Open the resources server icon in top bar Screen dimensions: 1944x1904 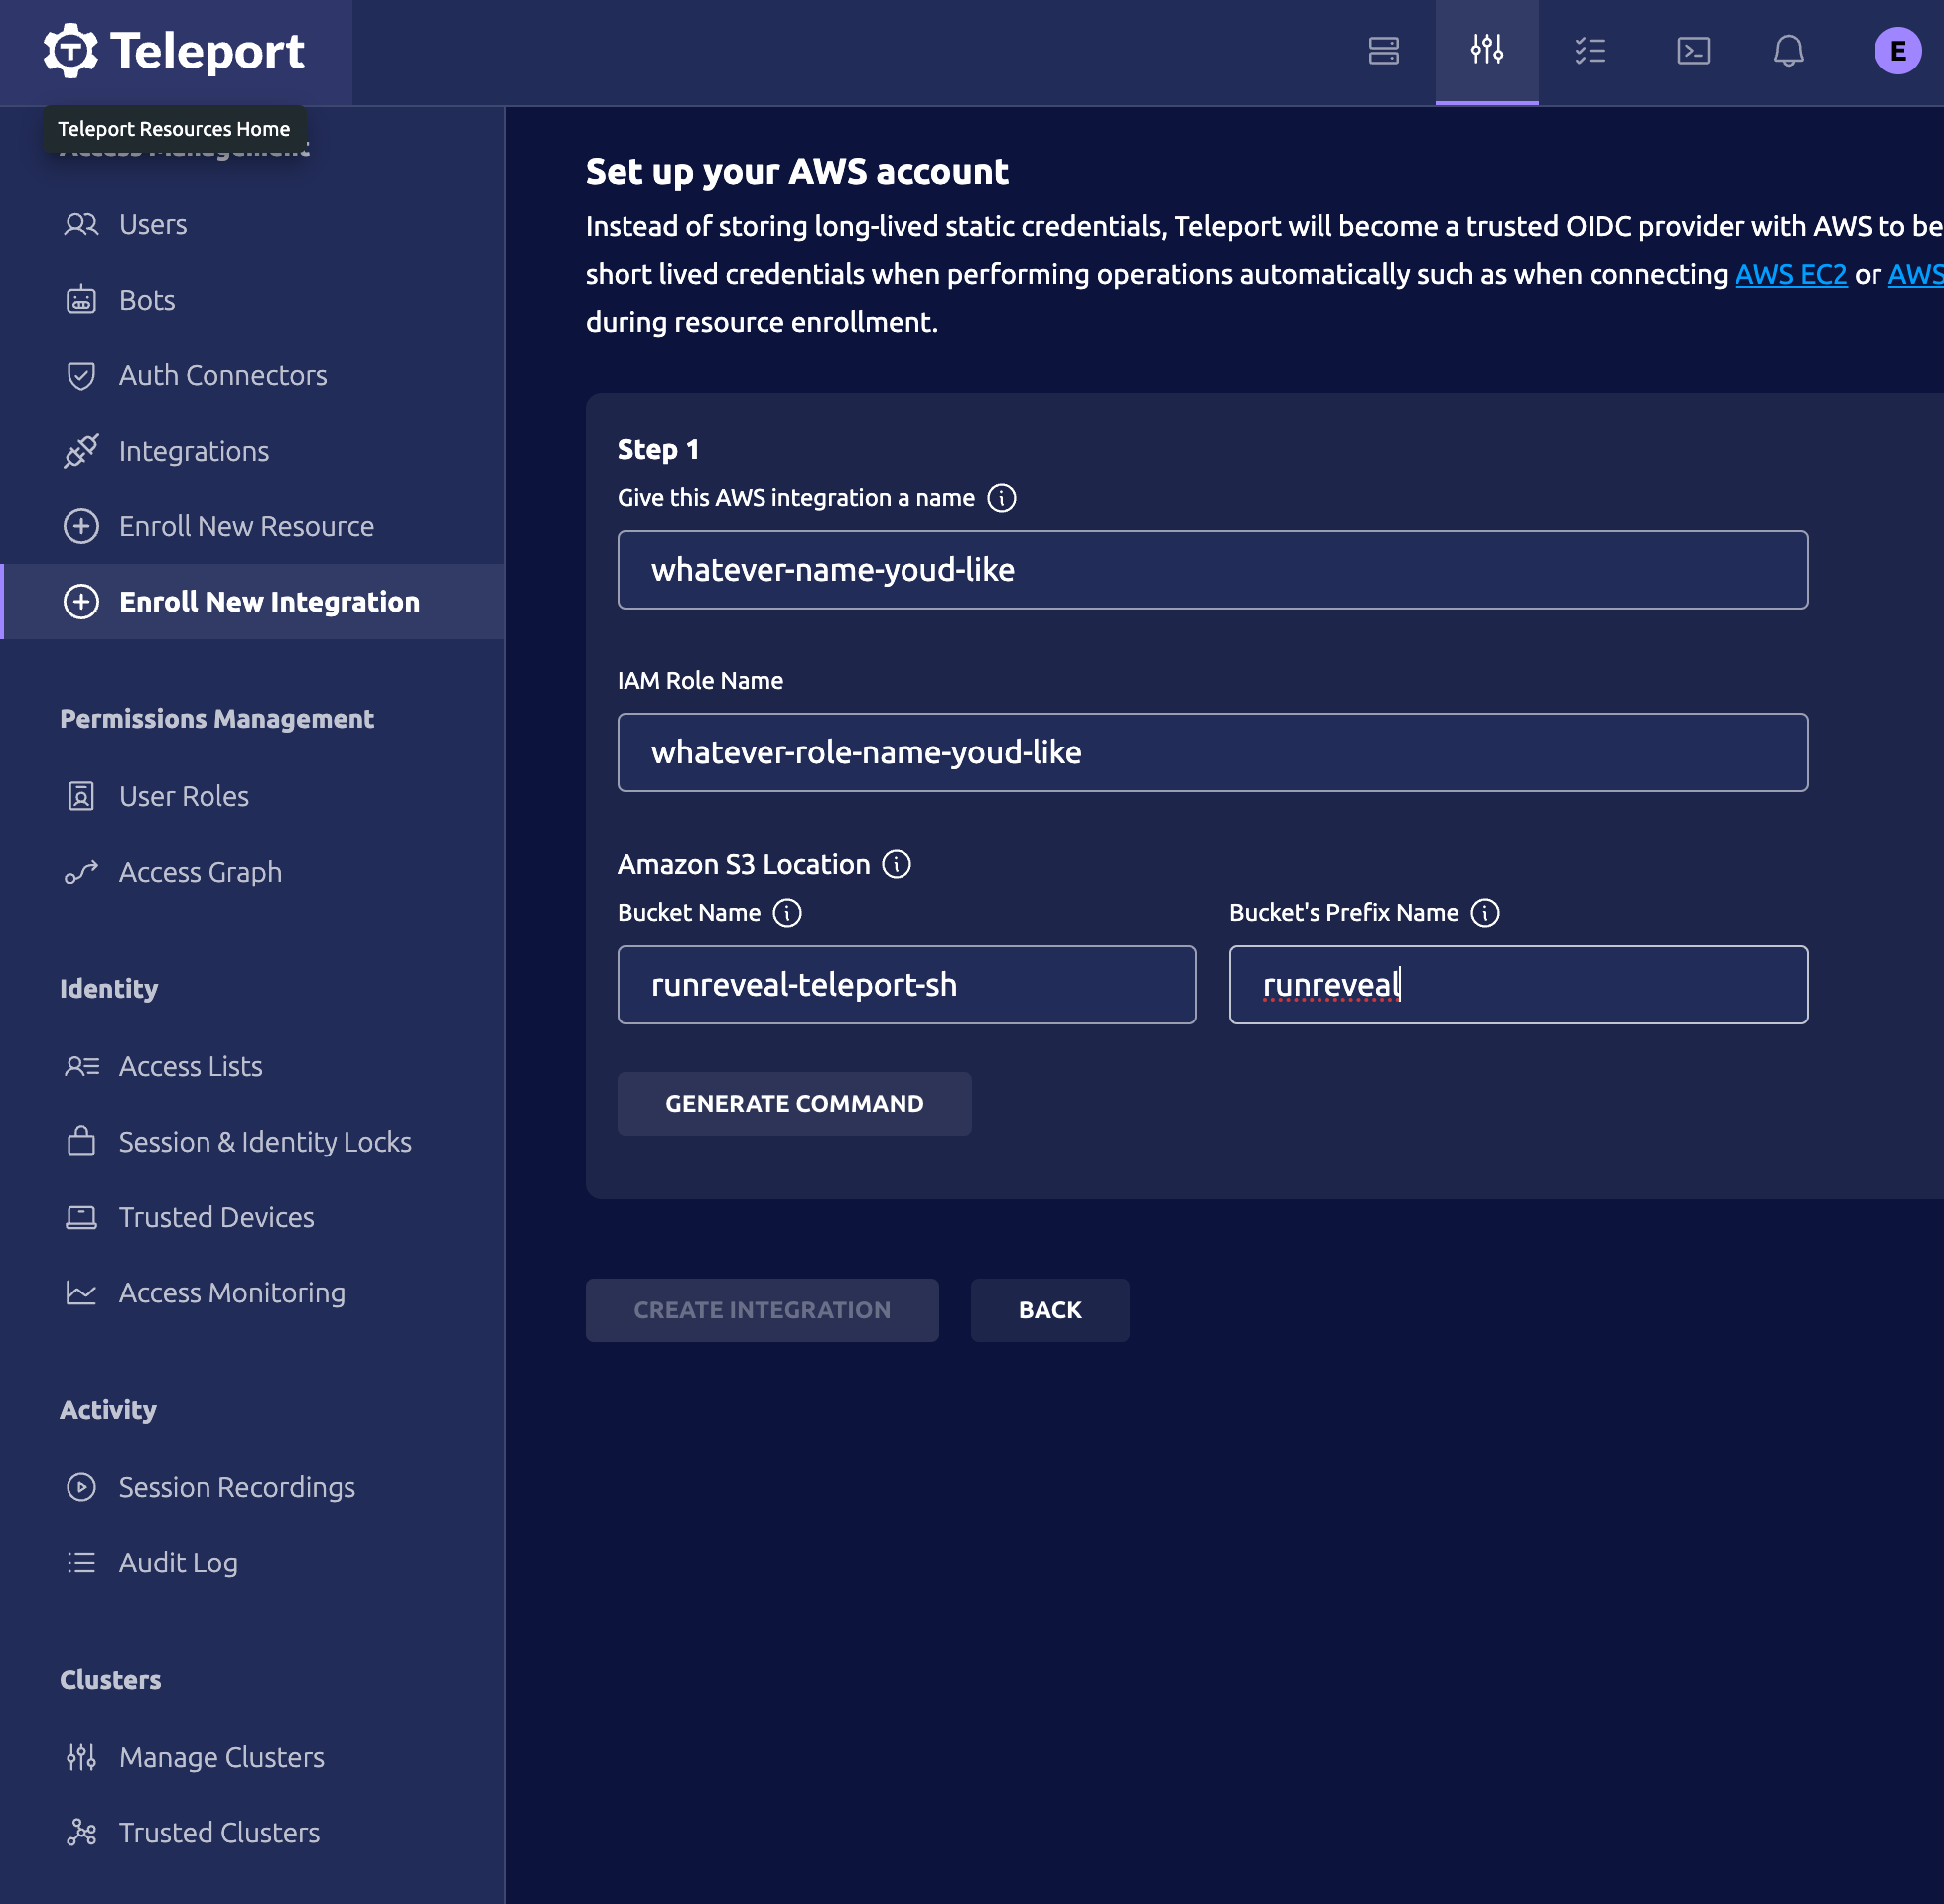point(1383,51)
